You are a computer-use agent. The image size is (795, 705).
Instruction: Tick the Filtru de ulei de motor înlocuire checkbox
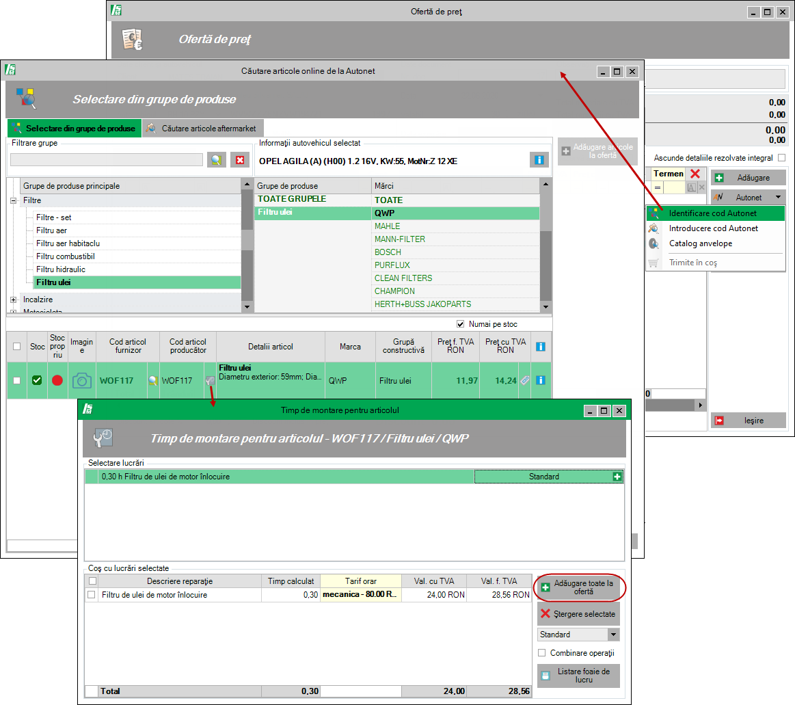[x=92, y=594]
